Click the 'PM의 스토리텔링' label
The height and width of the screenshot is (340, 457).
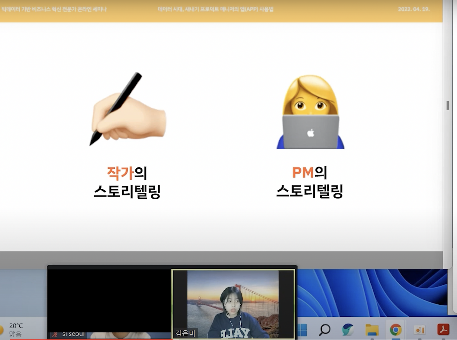(x=311, y=182)
